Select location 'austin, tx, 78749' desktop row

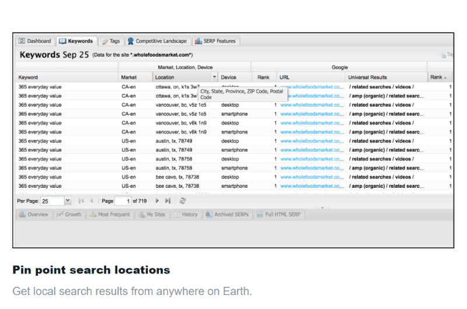click(x=173, y=141)
